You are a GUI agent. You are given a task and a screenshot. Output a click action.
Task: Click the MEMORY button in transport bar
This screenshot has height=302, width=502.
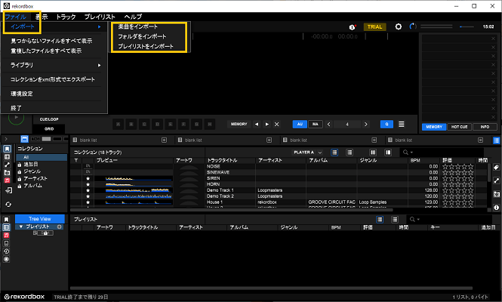pyautogui.click(x=239, y=125)
